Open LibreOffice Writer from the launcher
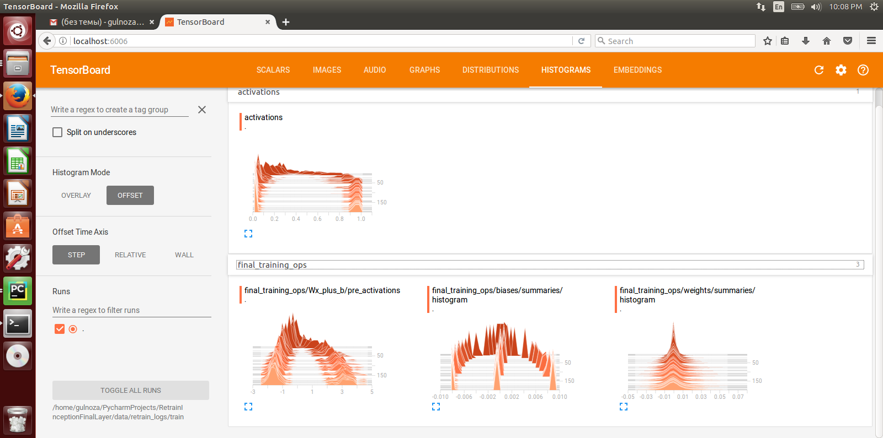The height and width of the screenshot is (438, 883). tap(18, 128)
